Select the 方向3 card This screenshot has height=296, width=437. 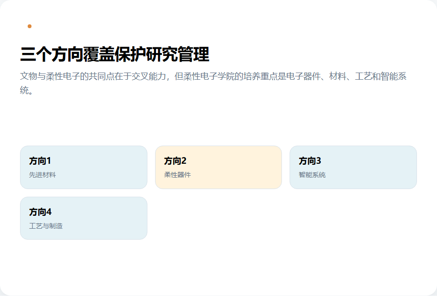coord(353,168)
